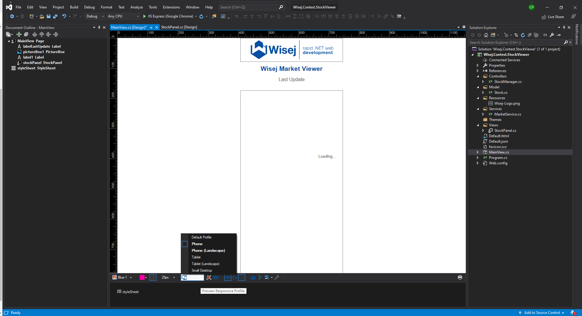
Task: Click the feedback icon near Live Share
Action: 574,17
